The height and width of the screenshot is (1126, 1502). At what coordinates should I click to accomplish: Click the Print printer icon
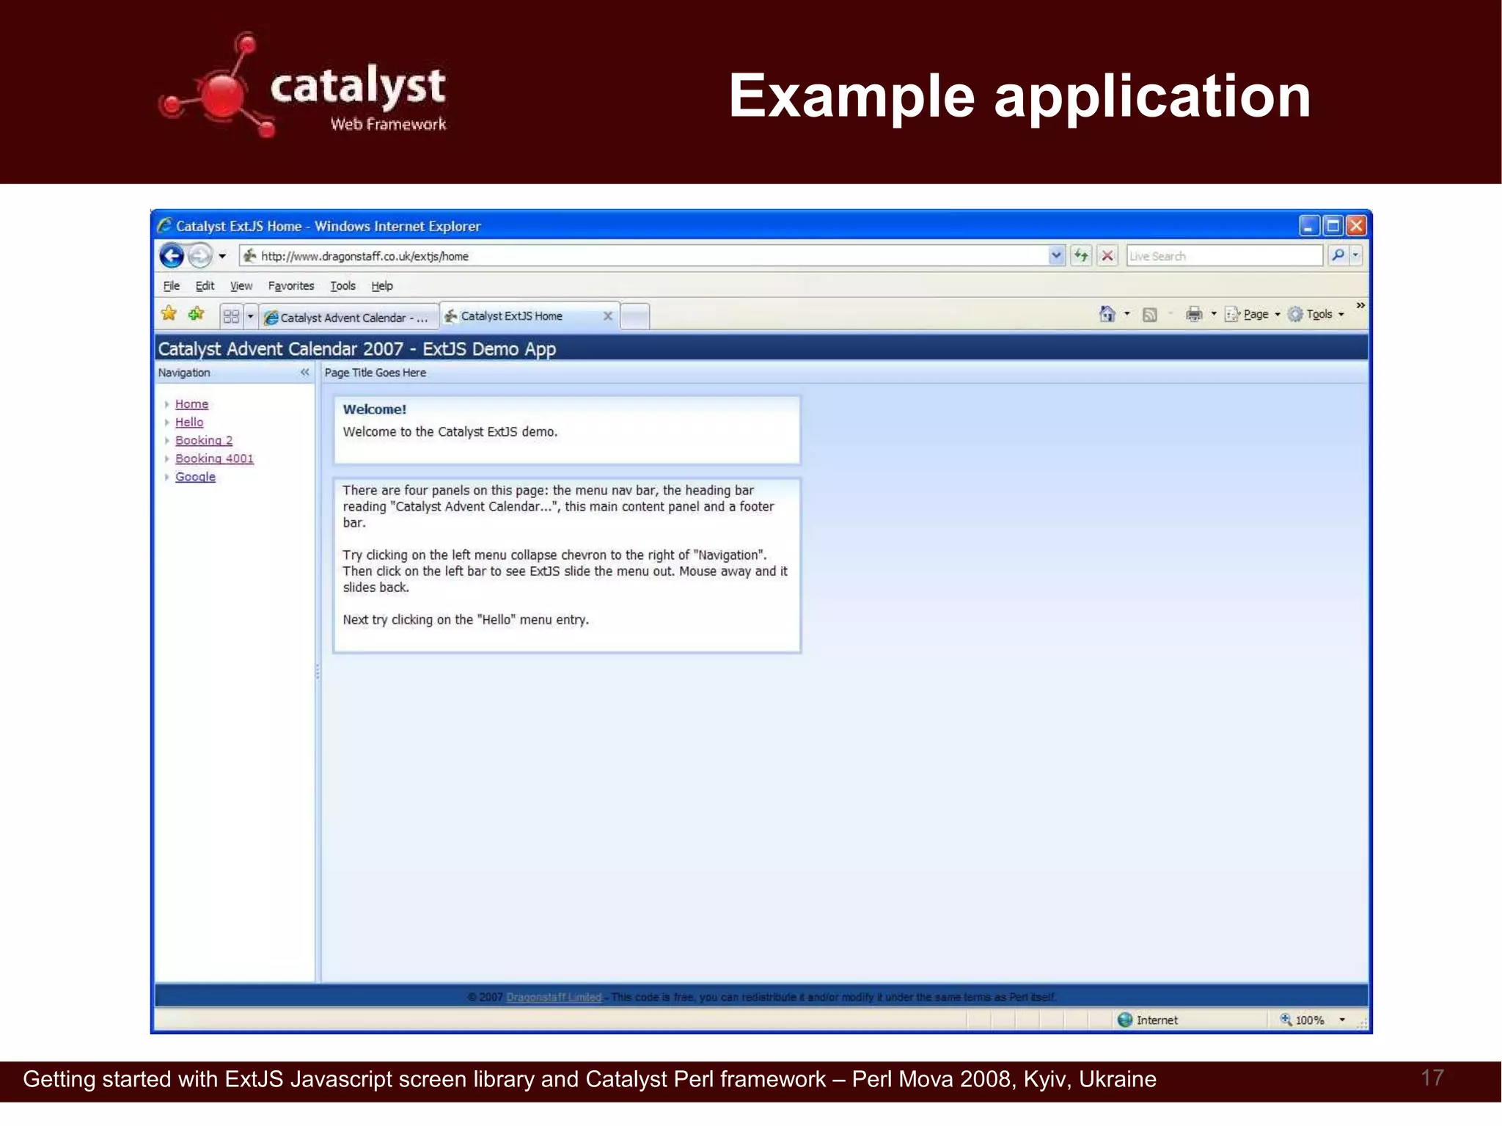pos(1194,314)
